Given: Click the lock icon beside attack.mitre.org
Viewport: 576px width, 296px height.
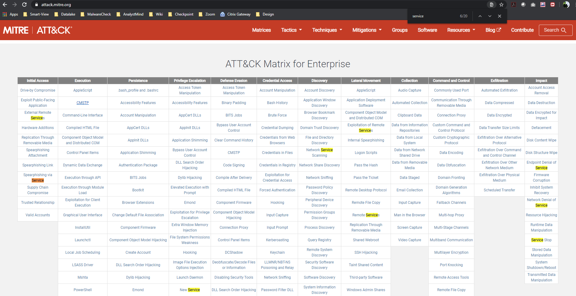Looking at the screenshot, I should [x=37, y=5].
